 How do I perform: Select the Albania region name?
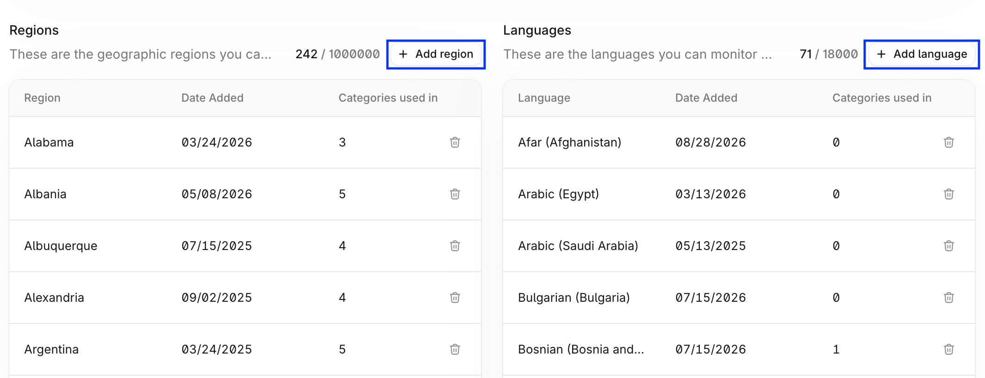45,194
